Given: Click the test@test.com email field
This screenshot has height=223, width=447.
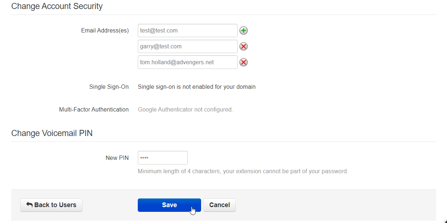Looking at the screenshot, I should (x=187, y=31).
